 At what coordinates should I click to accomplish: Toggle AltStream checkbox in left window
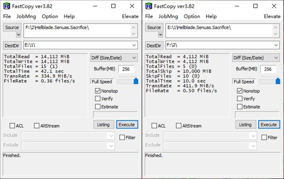pos(37,126)
